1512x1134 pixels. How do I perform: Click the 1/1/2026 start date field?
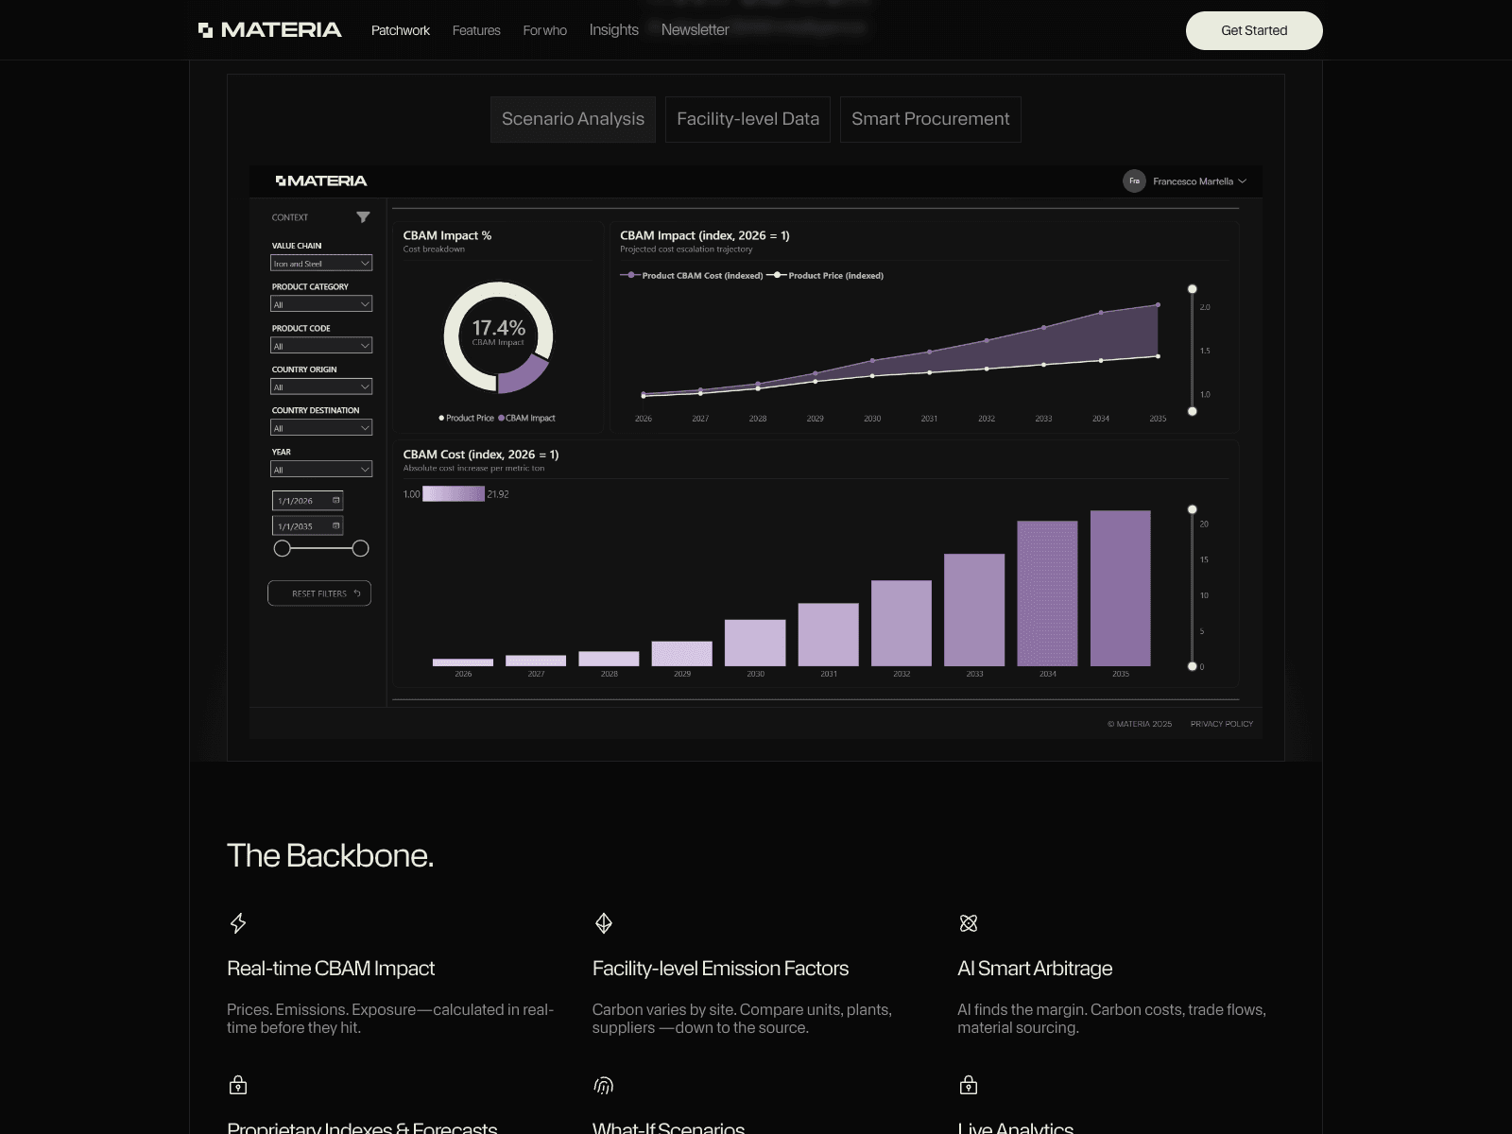coord(307,500)
